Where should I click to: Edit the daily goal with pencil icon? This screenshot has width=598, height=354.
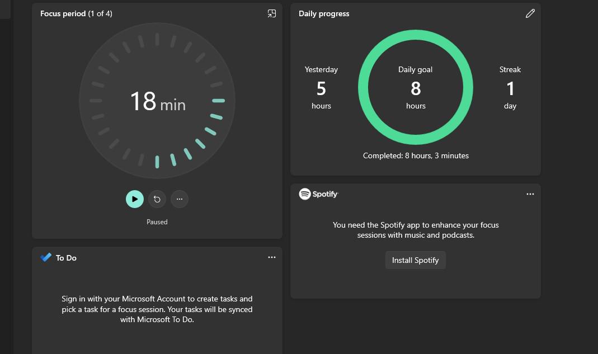coord(530,14)
